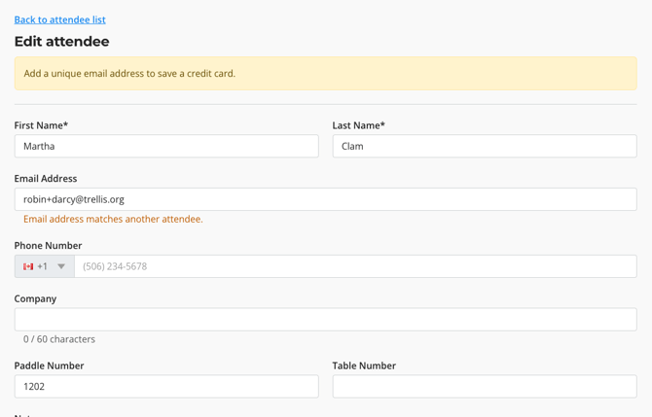
Task: Click the Paddle Number field showing 1202
Action: tap(165, 386)
